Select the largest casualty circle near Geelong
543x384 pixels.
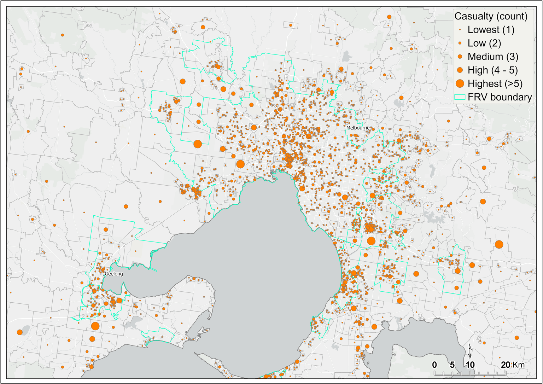(95, 326)
